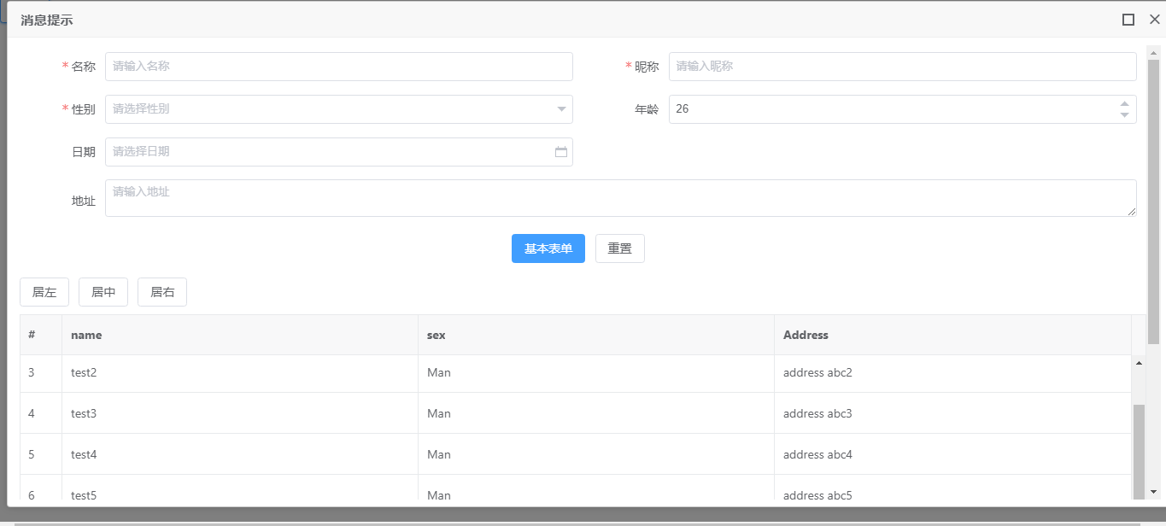1166x526 pixels.
Task: Click the 居右 alignment button
Action: [161, 291]
